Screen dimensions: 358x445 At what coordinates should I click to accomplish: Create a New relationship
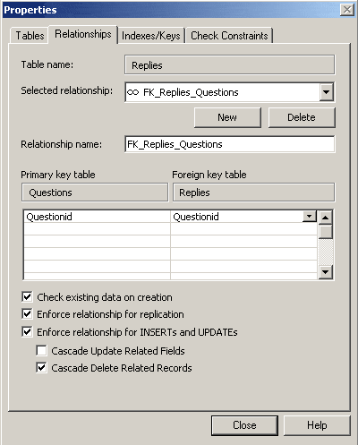pyautogui.click(x=227, y=117)
